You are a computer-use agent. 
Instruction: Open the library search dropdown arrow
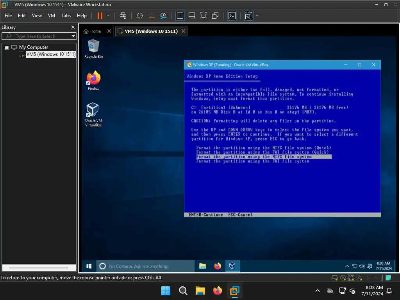click(73, 36)
